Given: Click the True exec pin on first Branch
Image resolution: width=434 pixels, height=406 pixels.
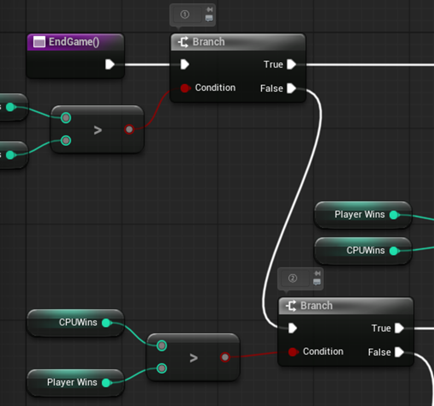Looking at the screenshot, I should coord(292,65).
